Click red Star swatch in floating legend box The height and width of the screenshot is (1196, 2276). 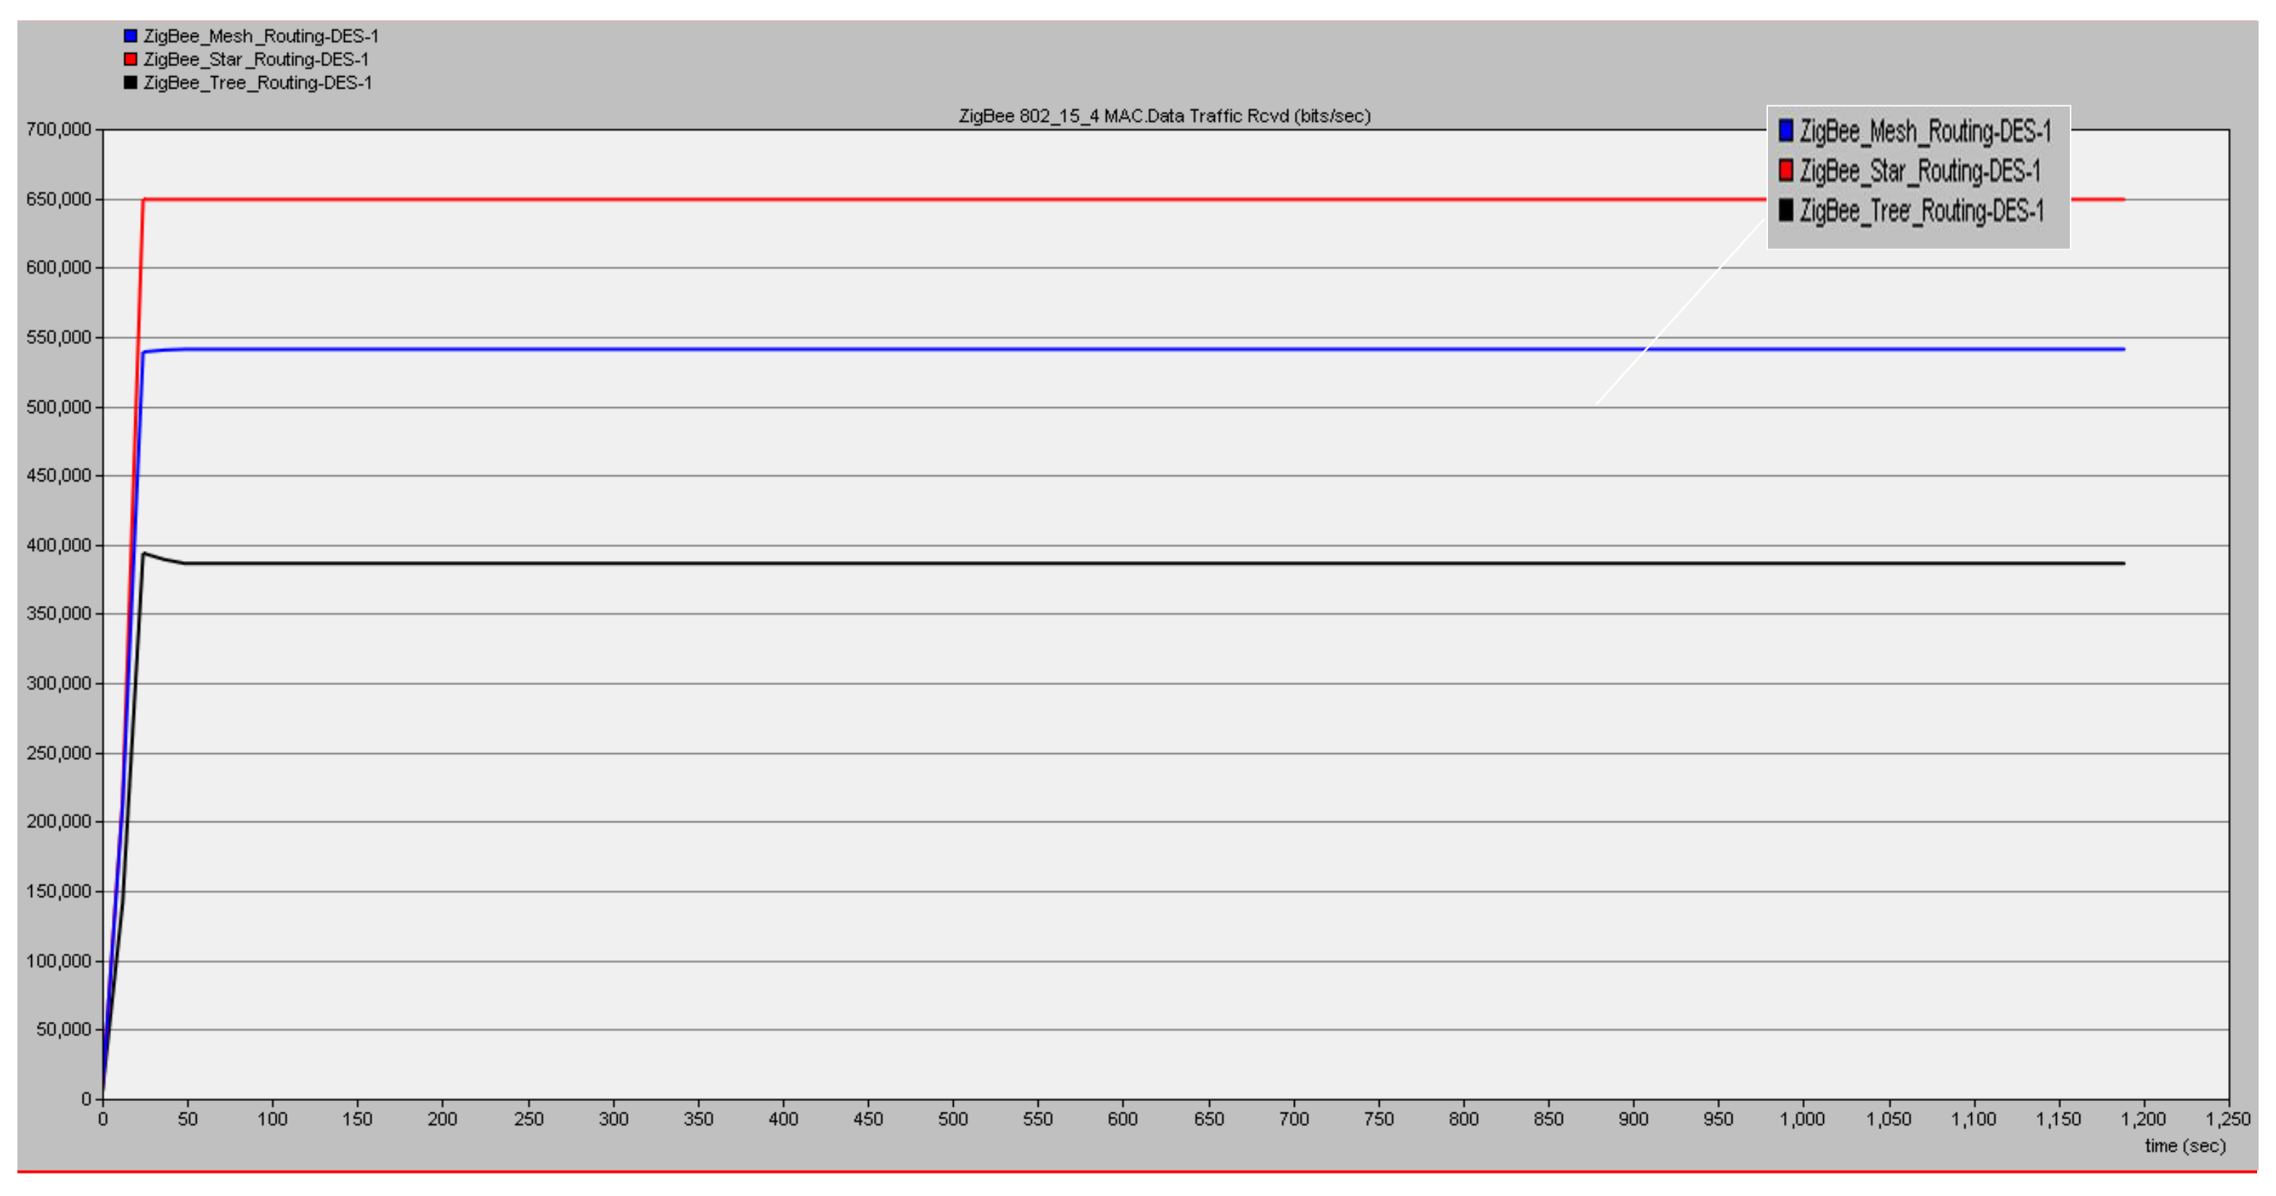tap(1785, 170)
